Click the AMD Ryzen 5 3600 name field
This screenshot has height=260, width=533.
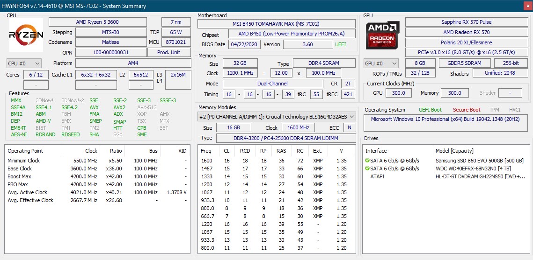[x=97, y=22]
